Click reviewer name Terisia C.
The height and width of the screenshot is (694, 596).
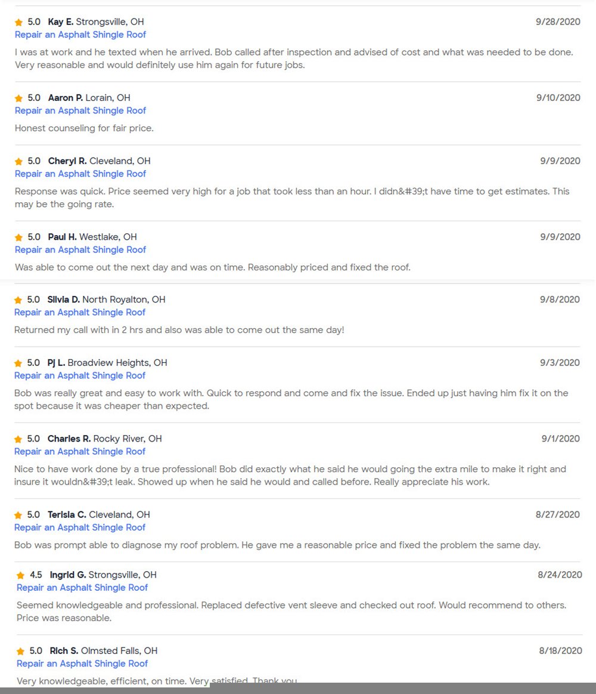click(x=67, y=514)
